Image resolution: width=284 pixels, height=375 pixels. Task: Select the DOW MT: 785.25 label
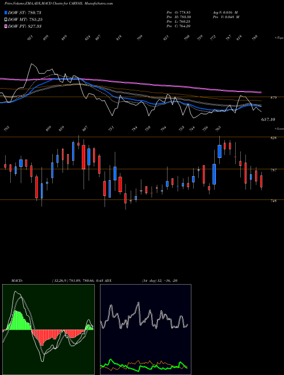pyautogui.click(x=26, y=19)
